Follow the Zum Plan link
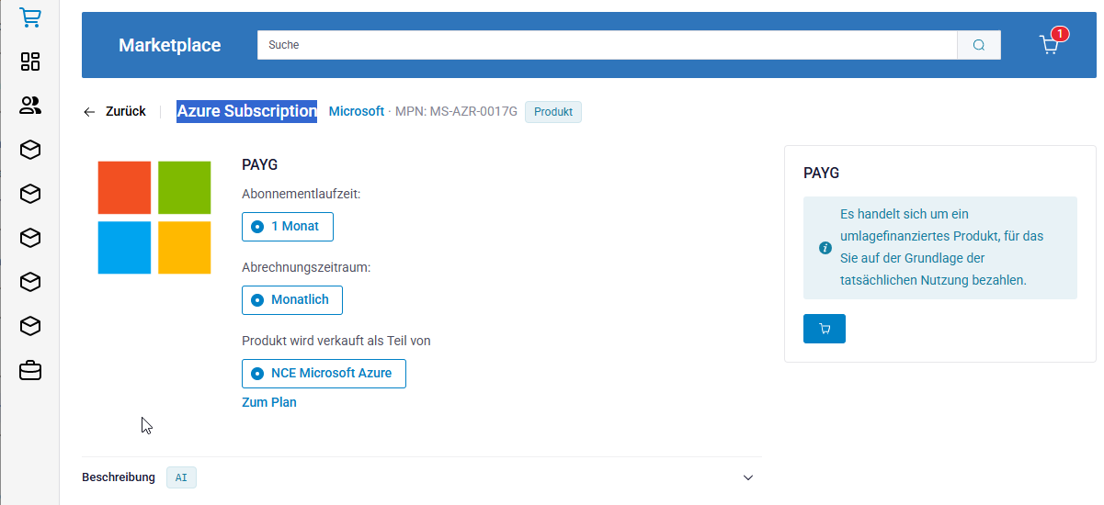 [269, 402]
